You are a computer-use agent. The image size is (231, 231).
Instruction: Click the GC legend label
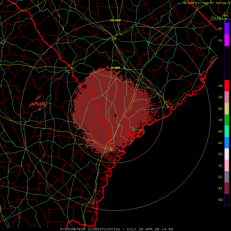coord(220,177)
